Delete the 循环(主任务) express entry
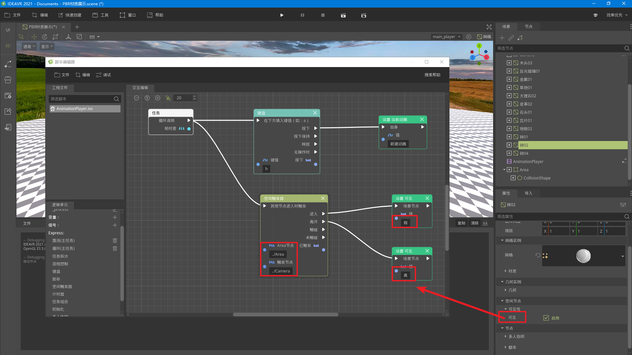Viewport: 632px width, 355px height. click(115, 248)
